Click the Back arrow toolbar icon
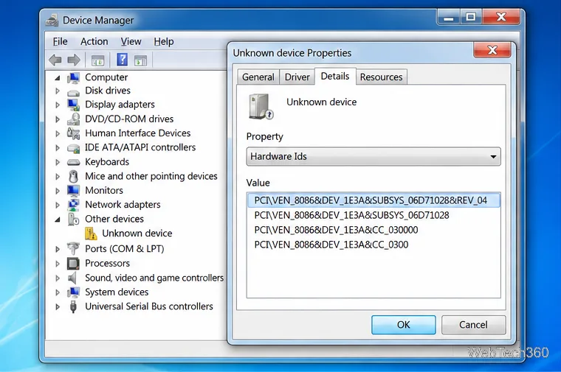 click(55, 60)
